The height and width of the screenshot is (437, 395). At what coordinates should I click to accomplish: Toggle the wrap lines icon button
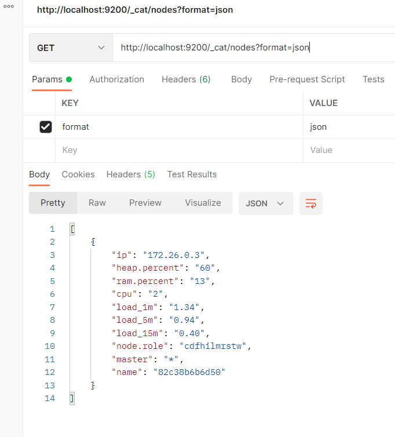311,203
